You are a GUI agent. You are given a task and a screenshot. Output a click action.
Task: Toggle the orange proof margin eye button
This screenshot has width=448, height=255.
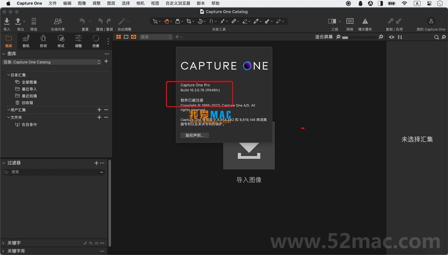click(134, 37)
